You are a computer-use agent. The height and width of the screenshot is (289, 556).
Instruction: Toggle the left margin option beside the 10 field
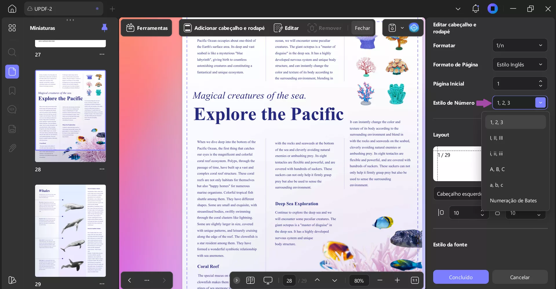pos(441,212)
